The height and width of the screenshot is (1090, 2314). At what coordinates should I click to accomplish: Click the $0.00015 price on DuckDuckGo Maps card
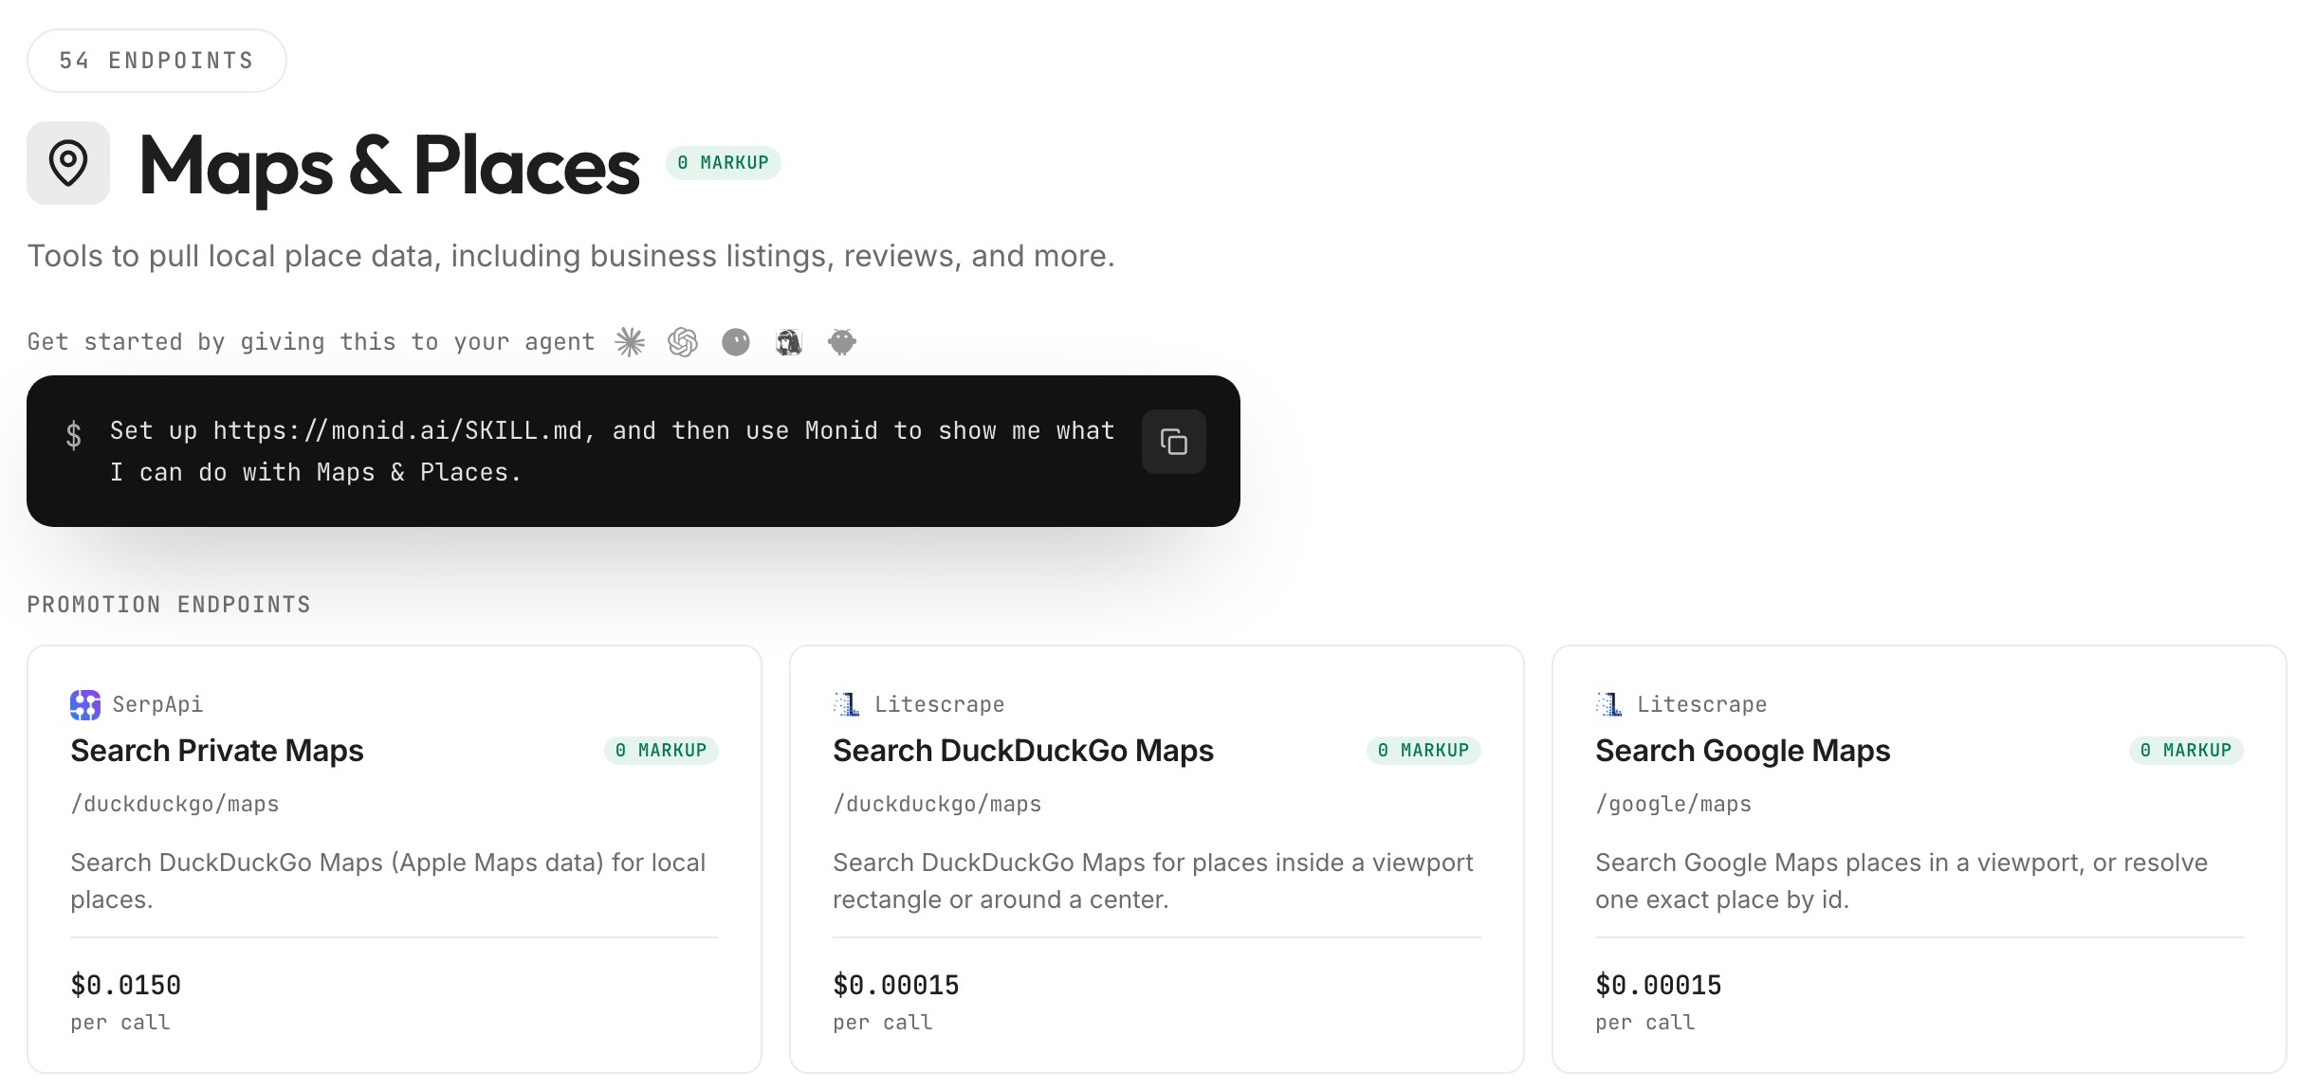pyautogui.click(x=896, y=986)
